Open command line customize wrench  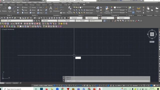pos(64,81)
